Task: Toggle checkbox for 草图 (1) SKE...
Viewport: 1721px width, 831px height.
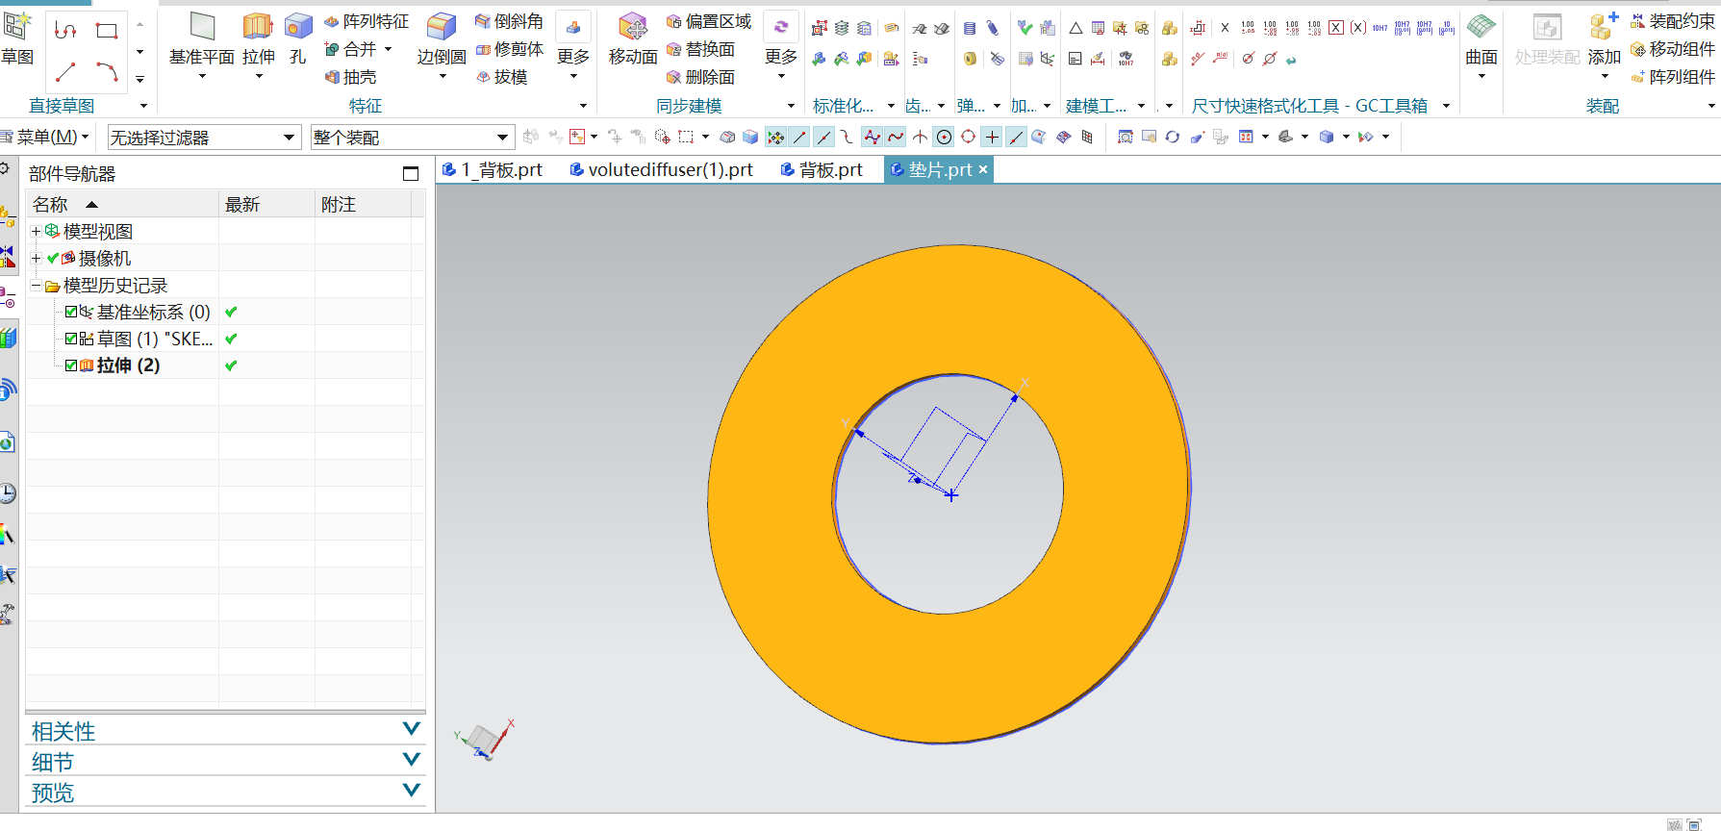Action: (x=71, y=339)
